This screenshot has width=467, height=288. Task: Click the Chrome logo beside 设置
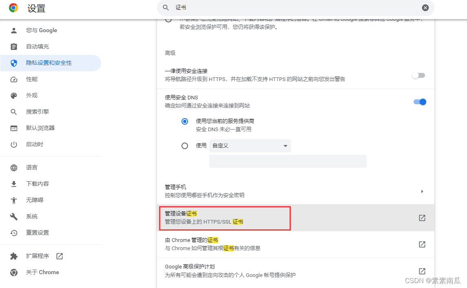(x=13, y=8)
